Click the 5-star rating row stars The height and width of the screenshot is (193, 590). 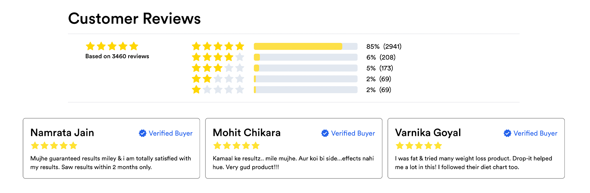(x=218, y=46)
